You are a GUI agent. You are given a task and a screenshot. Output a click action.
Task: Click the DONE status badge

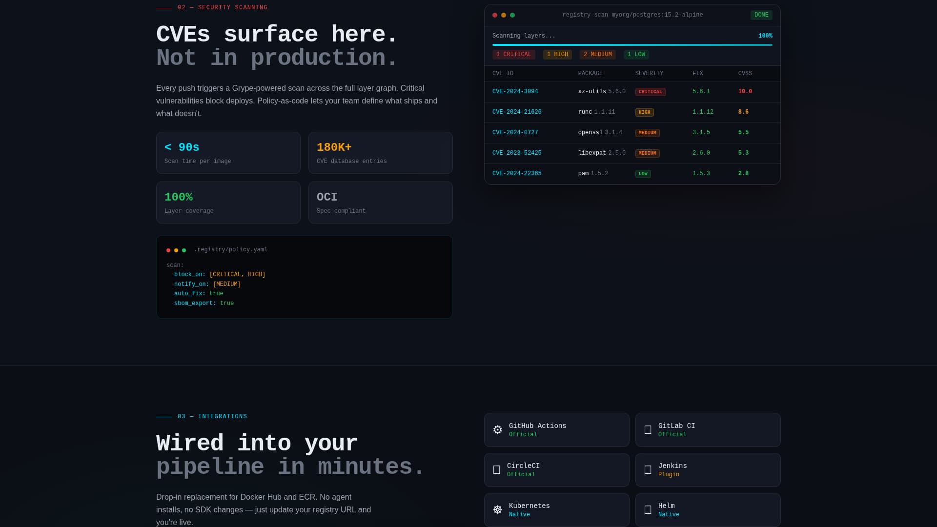pyautogui.click(x=761, y=15)
